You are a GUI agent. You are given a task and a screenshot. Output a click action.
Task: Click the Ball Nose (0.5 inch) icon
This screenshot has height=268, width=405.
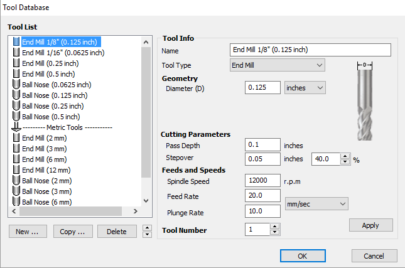pyautogui.click(x=16, y=117)
